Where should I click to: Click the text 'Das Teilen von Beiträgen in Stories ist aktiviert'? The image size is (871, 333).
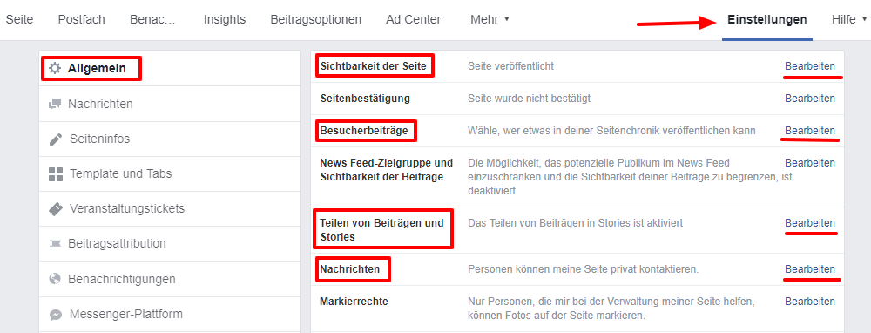pos(575,223)
